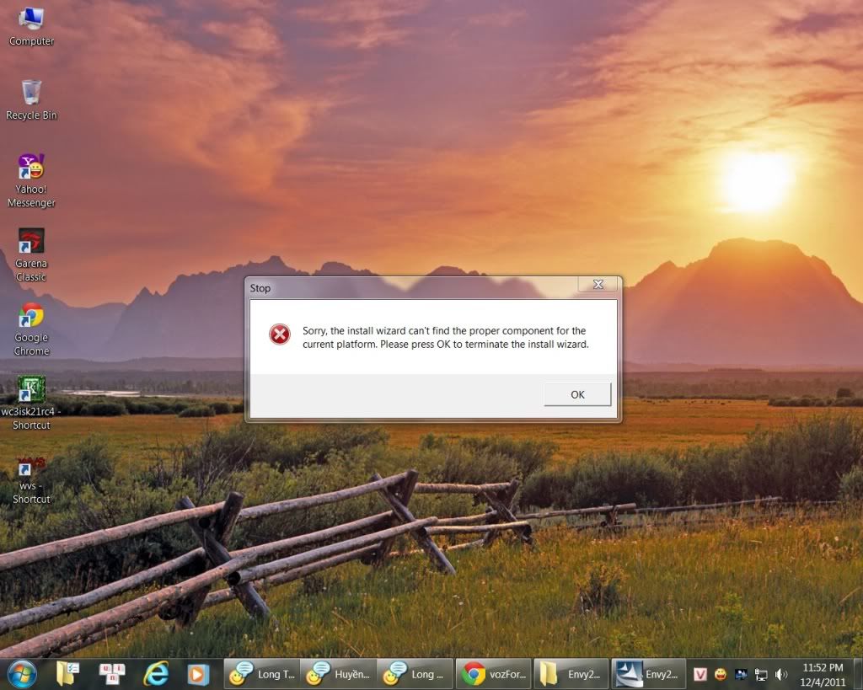Close the Stop error dialog

[598, 285]
